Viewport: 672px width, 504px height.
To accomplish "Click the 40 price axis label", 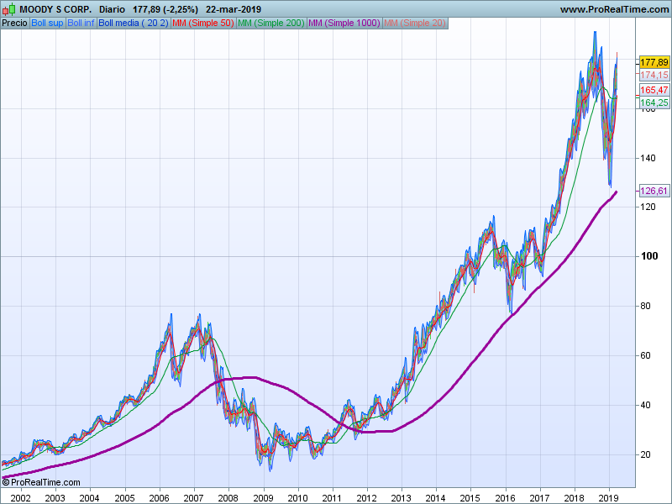I will [x=645, y=405].
